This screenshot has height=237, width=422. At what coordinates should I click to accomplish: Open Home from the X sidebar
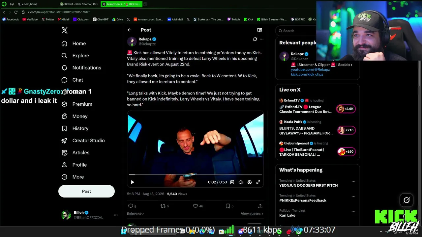pyautogui.click(x=74, y=43)
